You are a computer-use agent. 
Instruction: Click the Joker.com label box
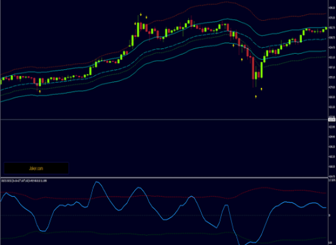(36, 168)
